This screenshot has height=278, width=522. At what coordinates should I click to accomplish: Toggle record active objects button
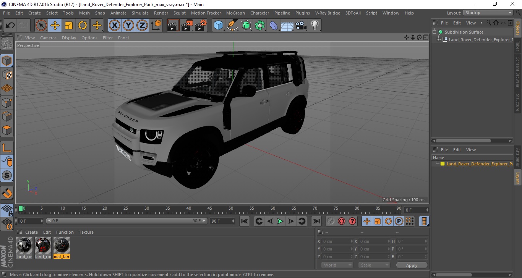[x=331, y=221]
